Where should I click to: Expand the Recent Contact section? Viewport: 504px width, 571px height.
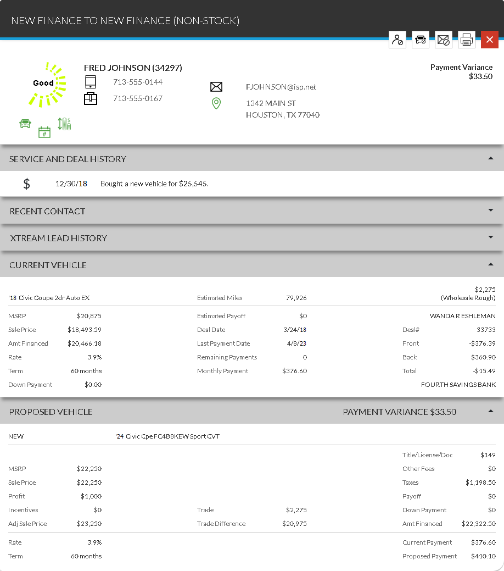(x=490, y=210)
